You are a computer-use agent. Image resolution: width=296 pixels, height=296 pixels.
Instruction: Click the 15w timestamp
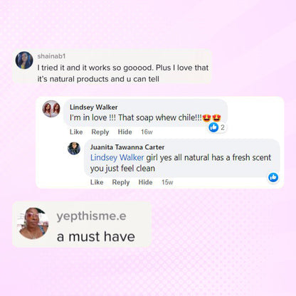point(167,182)
